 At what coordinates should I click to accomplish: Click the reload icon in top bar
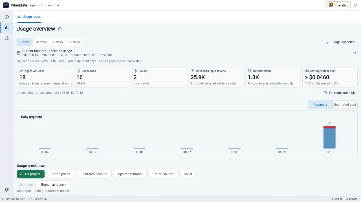pyautogui.click(x=355, y=5)
